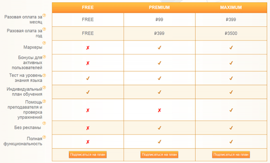Click red cross for Маркеры in FREE column
The height and width of the screenshot is (163, 270).
(88, 48)
